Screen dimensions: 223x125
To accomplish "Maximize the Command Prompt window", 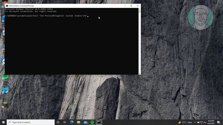I will coord(131,6).
